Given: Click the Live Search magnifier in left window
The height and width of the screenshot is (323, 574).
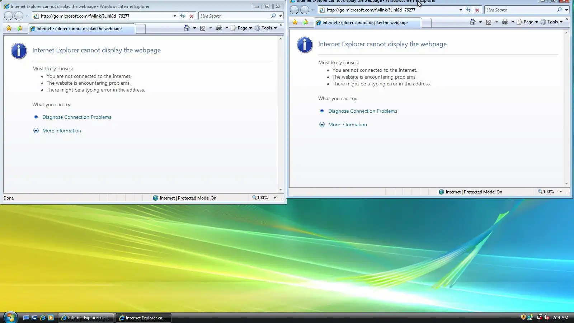Looking at the screenshot, I should (274, 16).
